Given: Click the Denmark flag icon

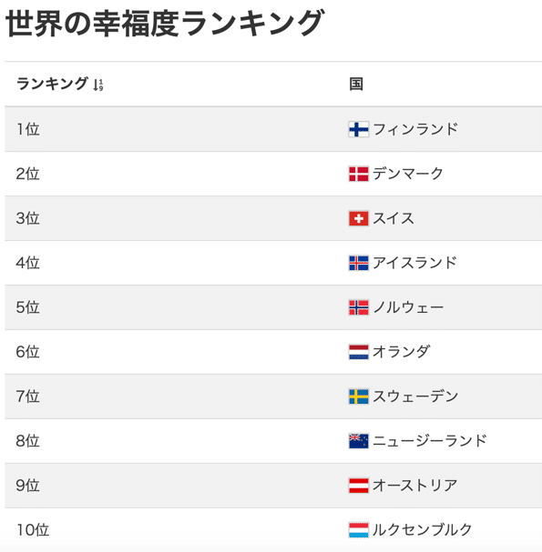Looking at the screenshot, I should [x=358, y=174].
